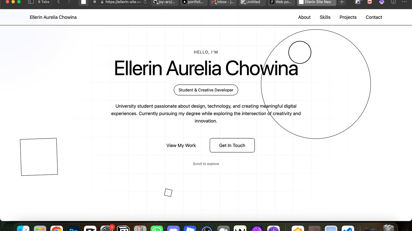This screenshot has width=412, height=231.
Task: Click the View My Work button
Action: pyautogui.click(x=181, y=145)
